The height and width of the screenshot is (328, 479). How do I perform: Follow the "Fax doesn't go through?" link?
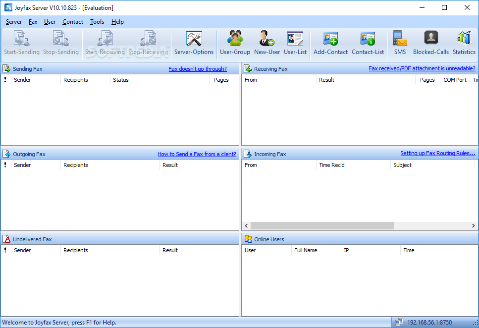tap(198, 69)
